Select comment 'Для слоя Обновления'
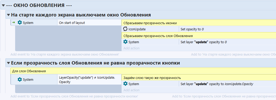Viewport: 276px width, 100px height. pos(143,71)
